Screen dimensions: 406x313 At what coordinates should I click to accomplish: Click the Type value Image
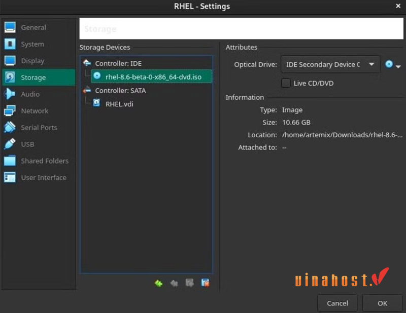pos(292,110)
